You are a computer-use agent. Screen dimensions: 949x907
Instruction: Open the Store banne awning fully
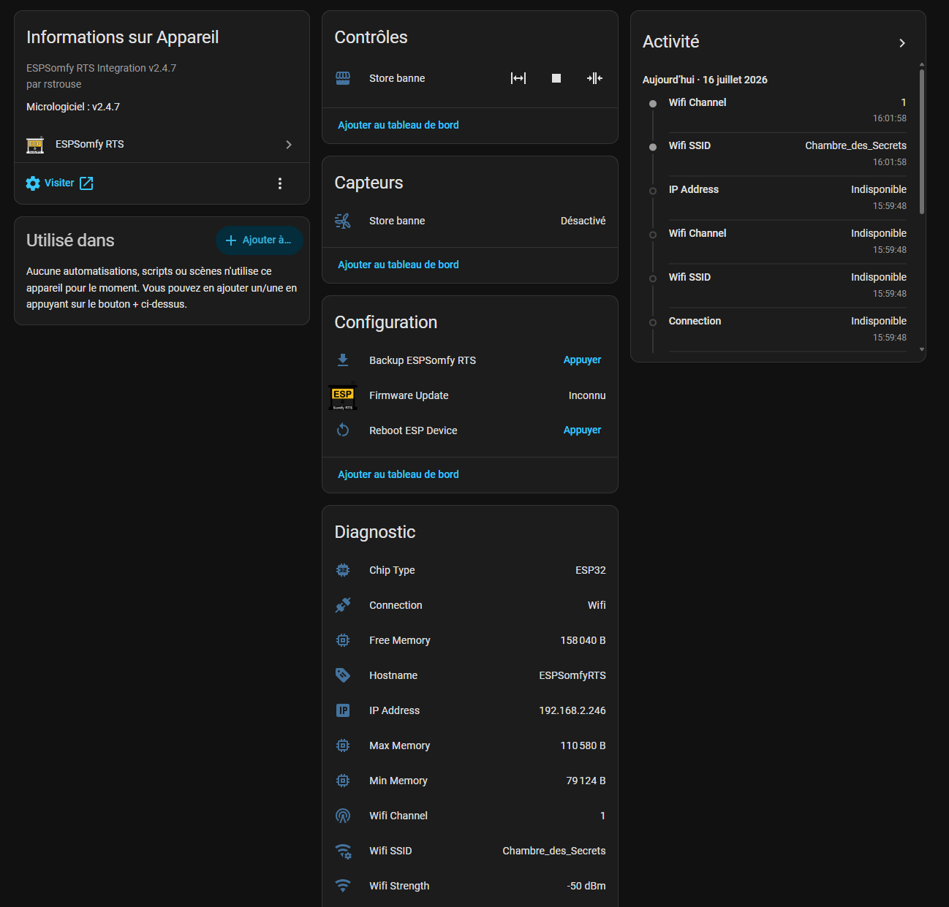tap(518, 78)
